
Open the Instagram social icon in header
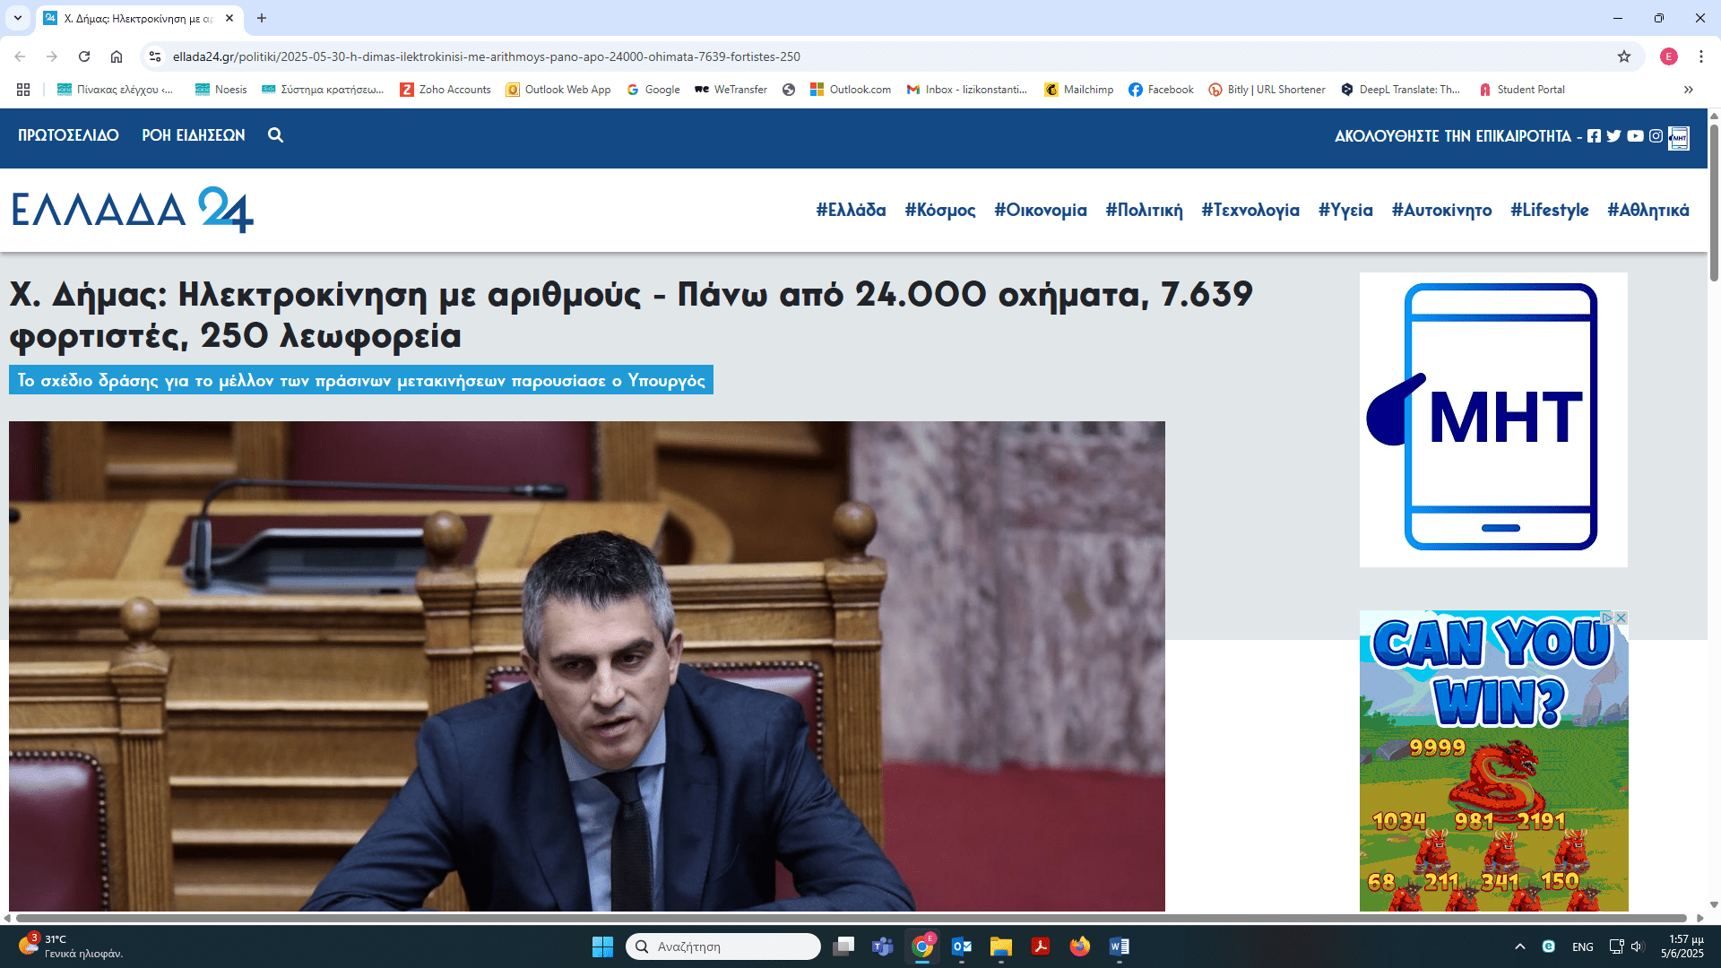pyautogui.click(x=1656, y=136)
